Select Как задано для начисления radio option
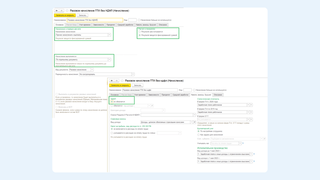The height and width of the screenshot is (180, 320). pos(199,134)
